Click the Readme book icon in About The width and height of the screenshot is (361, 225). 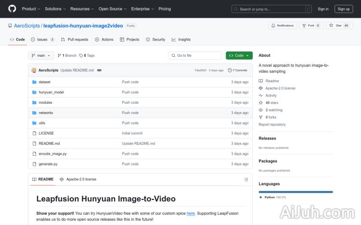coord(260,81)
